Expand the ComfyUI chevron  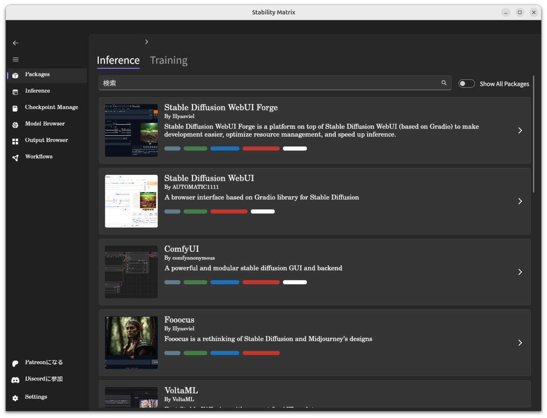coord(520,272)
